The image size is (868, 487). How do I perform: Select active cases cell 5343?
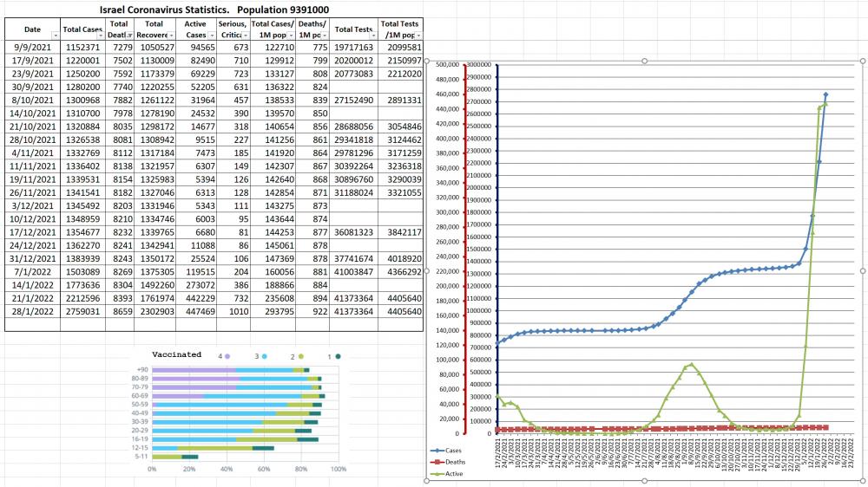tap(196, 206)
